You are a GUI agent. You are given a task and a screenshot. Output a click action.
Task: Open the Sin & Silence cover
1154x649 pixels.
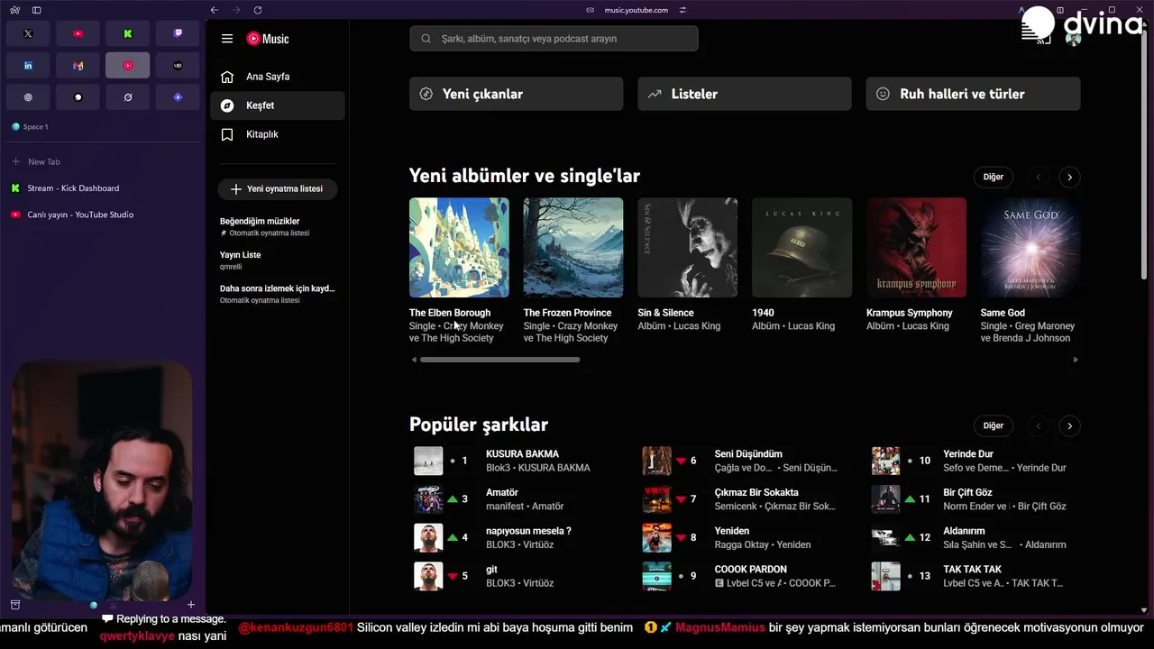(x=687, y=247)
